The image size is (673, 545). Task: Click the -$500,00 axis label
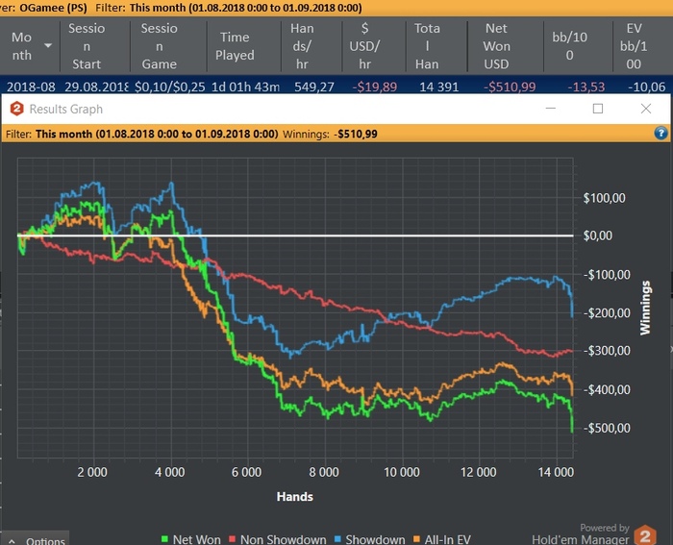[607, 428]
